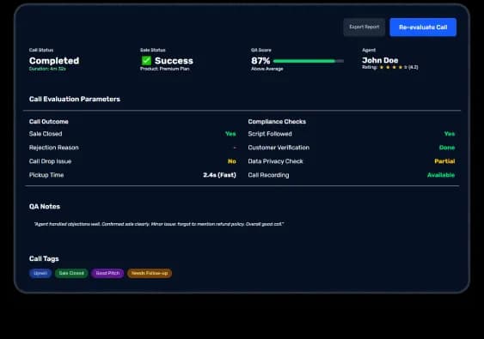Click the Pickup Time row label
The image size is (484, 339).
[x=46, y=175]
